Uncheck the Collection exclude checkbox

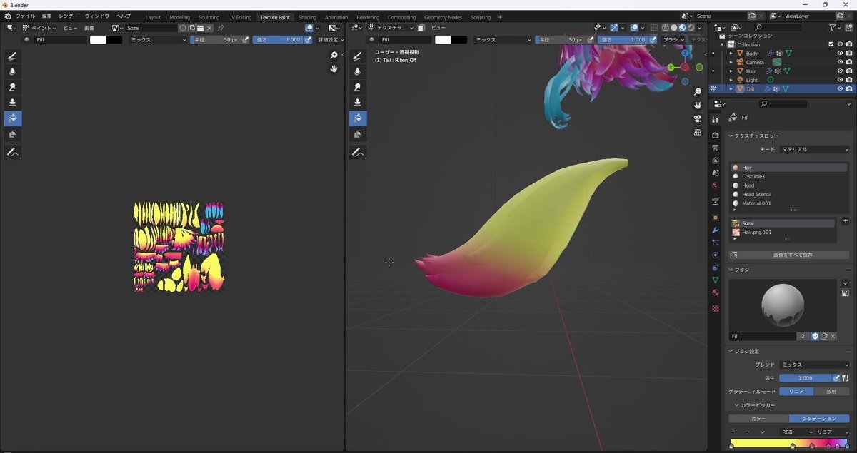831,44
